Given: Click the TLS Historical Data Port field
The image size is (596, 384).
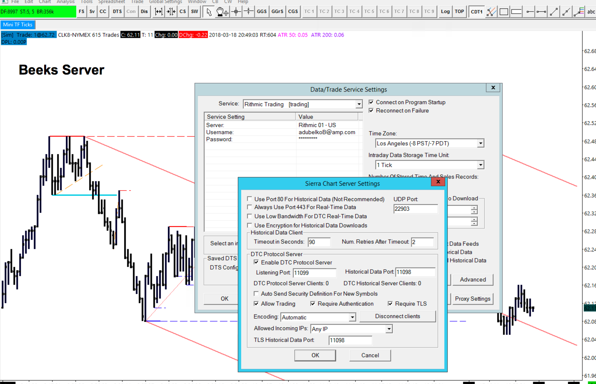Looking at the screenshot, I should (350, 340).
